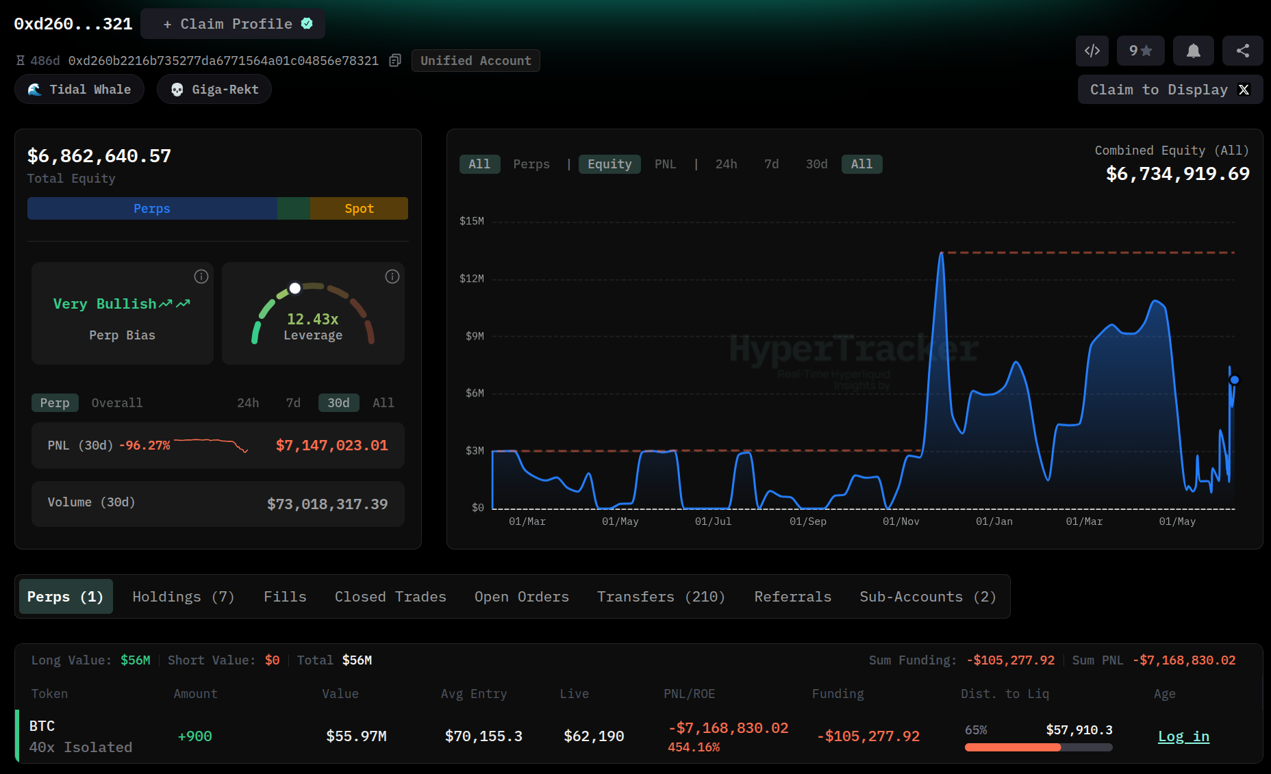Set chart range to 7d

click(771, 164)
